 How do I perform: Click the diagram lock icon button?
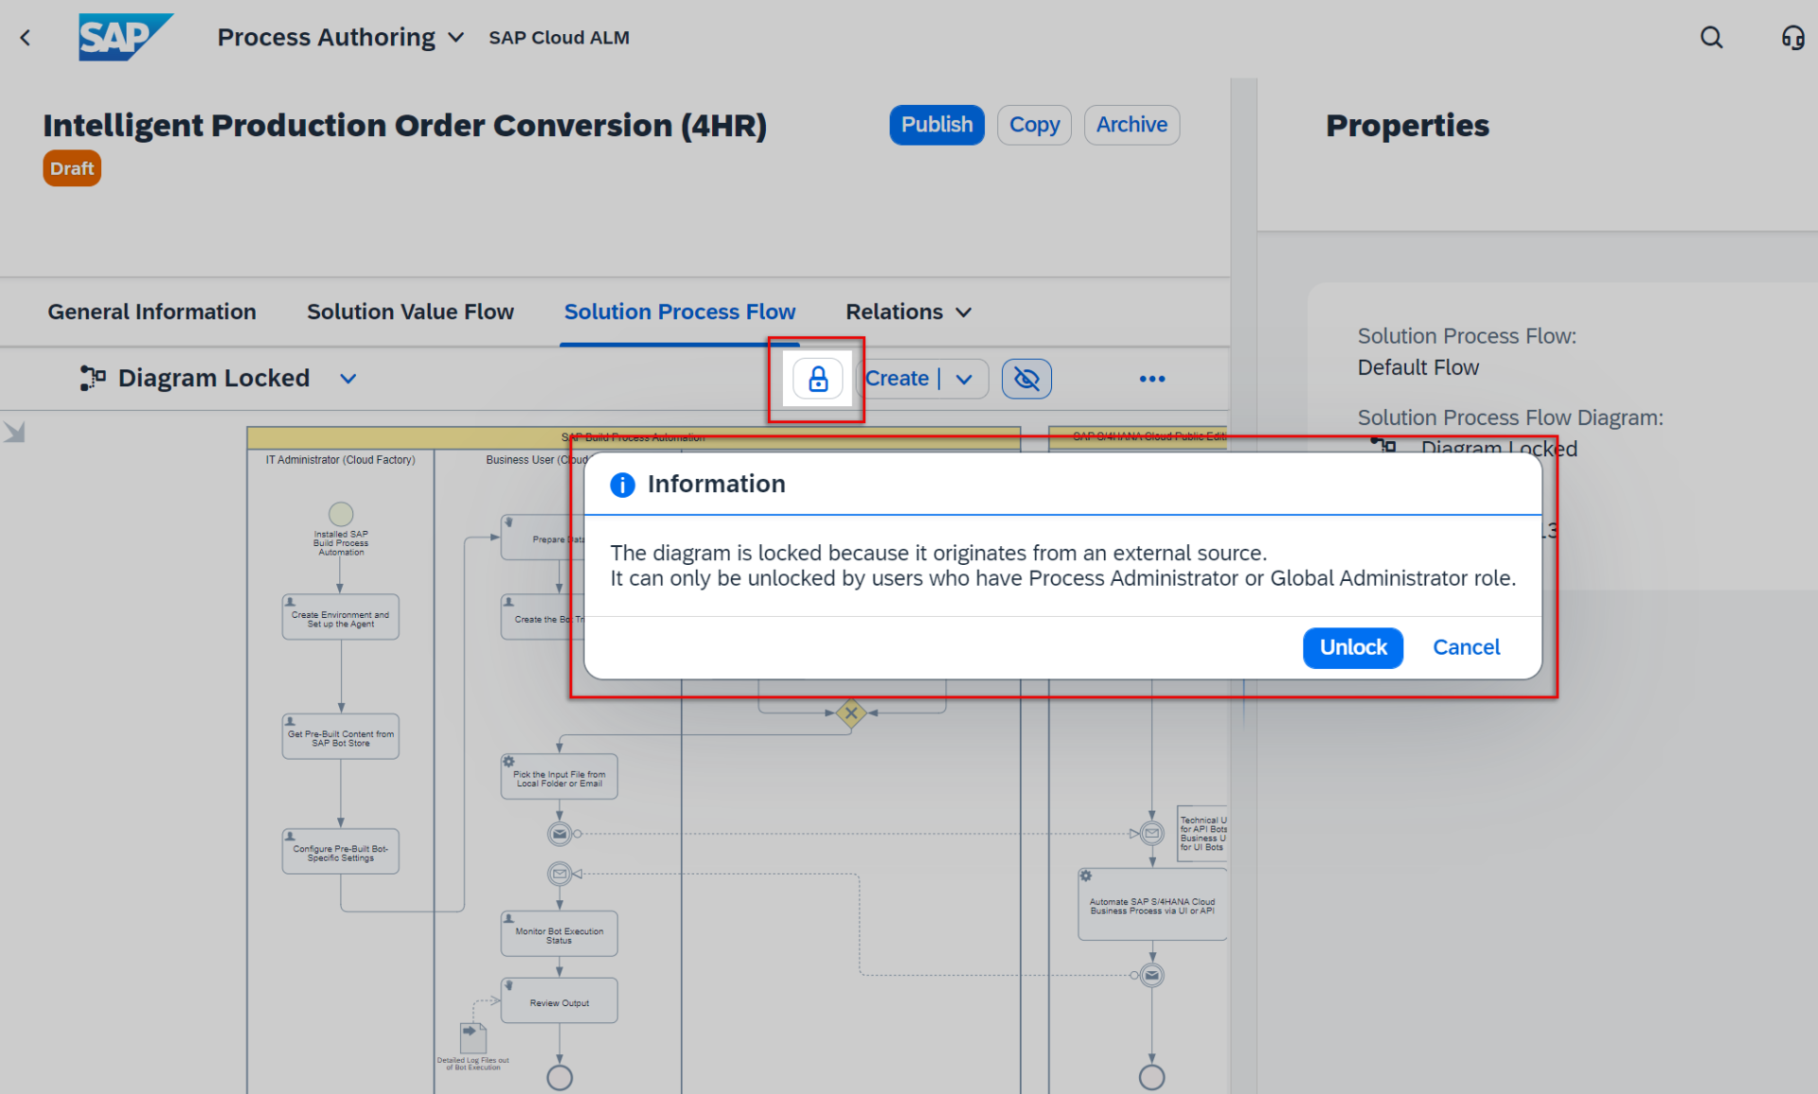(818, 379)
